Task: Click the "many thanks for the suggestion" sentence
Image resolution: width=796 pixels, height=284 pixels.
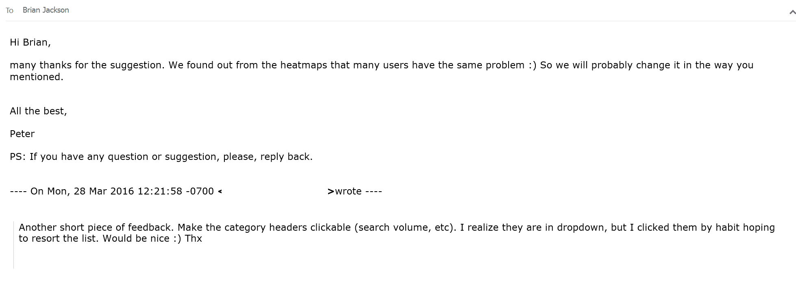Action: (86, 65)
